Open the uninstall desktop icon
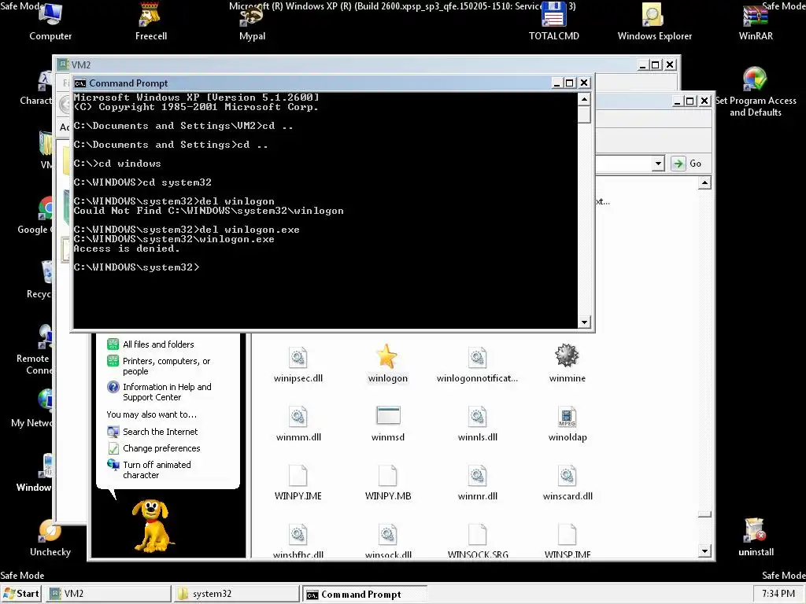The height and width of the screenshot is (604, 806). (755, 537)
